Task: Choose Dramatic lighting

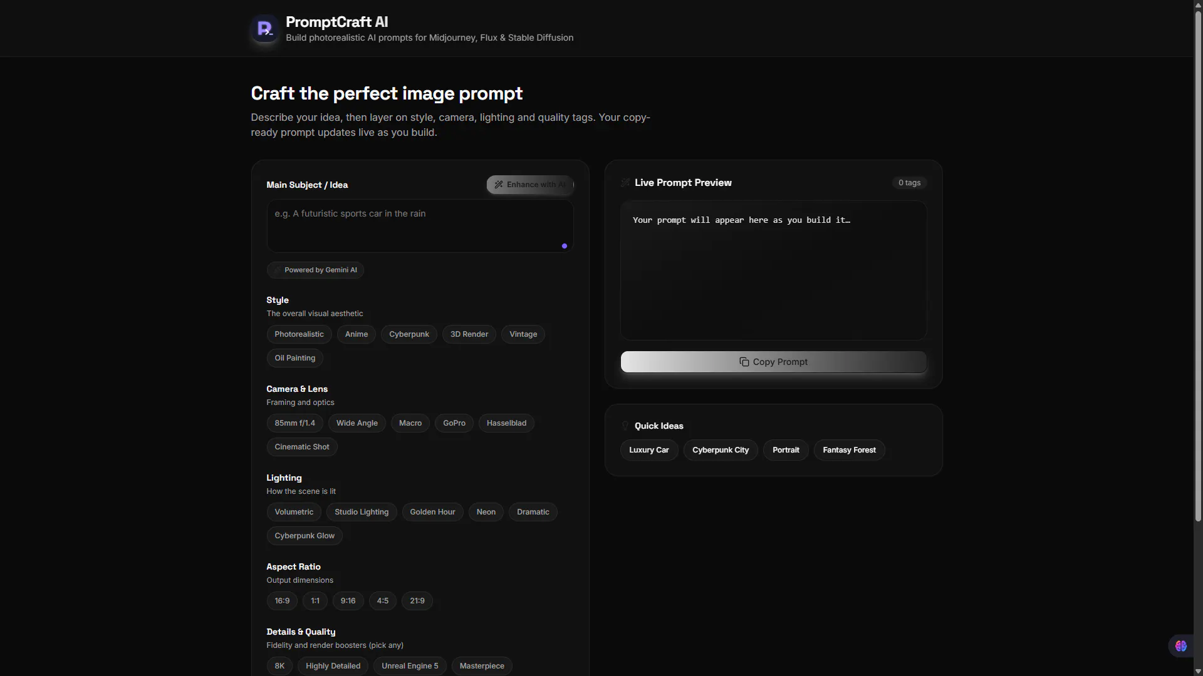Action: point(533,512)
